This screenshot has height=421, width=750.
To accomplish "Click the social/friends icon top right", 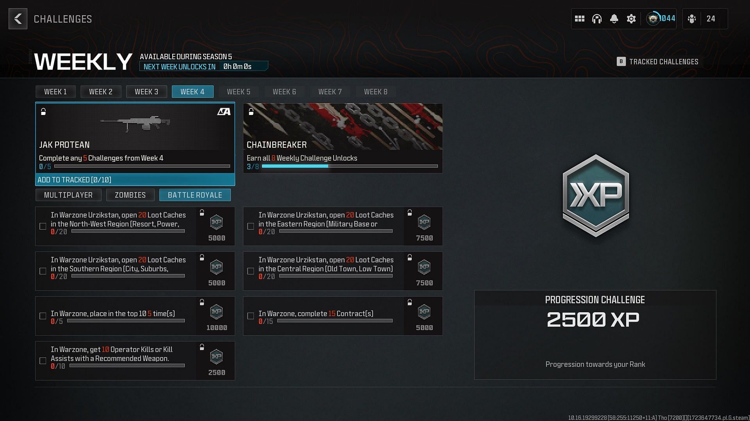I will (692, 18).
